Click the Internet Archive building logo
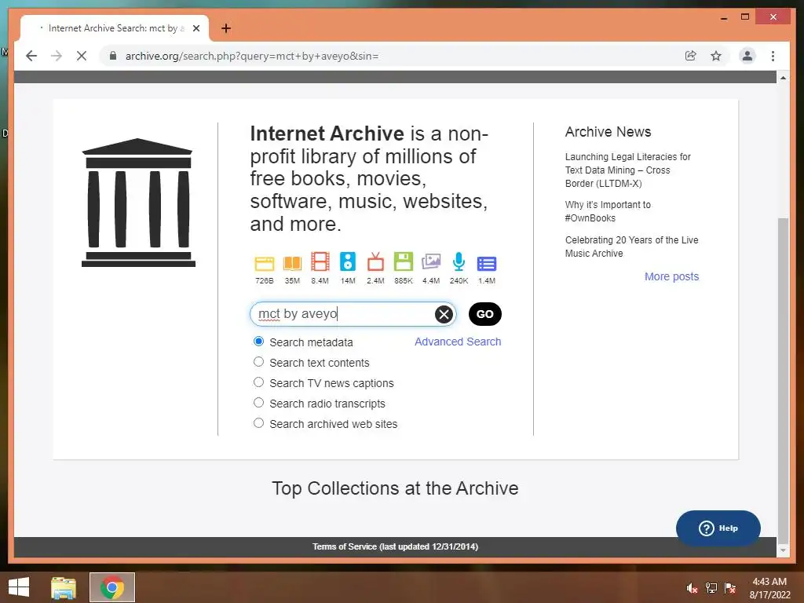Screen dimensions: 804x603 point(138,203)
